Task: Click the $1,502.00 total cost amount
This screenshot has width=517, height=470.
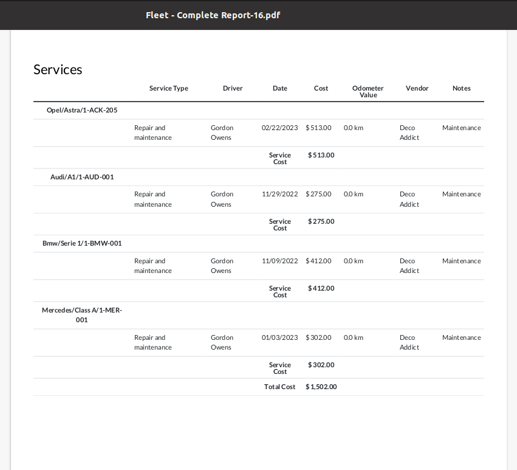Action: [321, 387]
